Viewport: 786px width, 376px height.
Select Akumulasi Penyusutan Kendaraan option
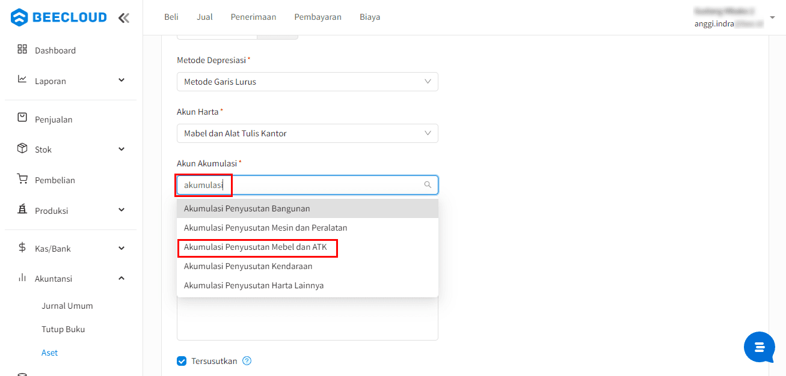point(307,266)
